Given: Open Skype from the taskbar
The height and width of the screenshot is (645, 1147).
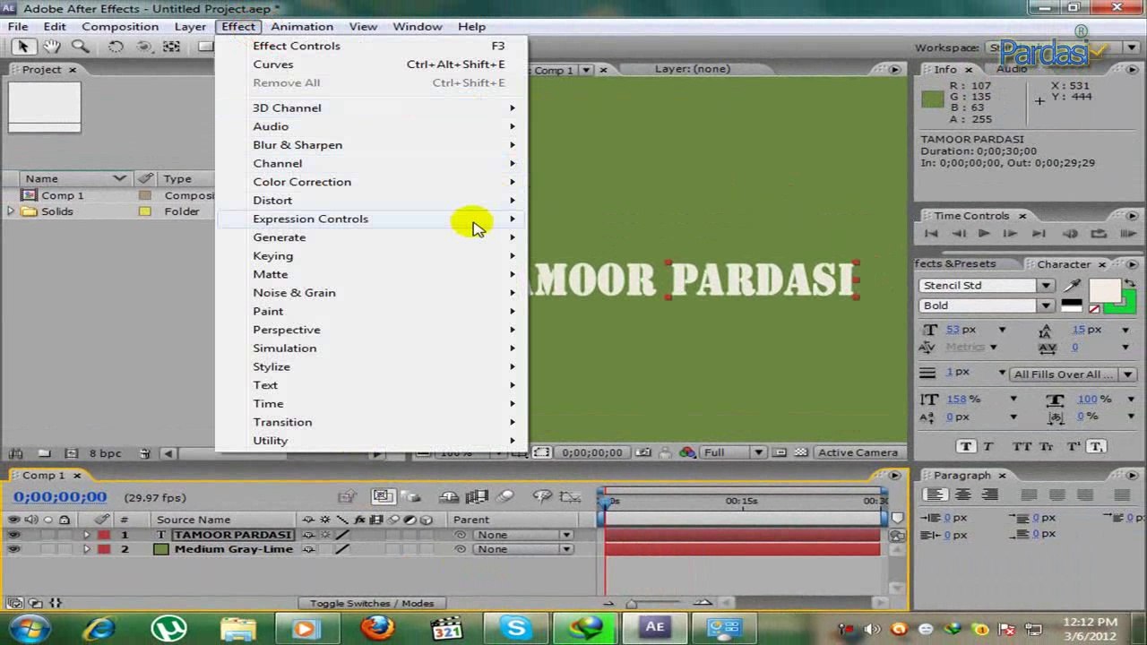Looking at the screenshot, I should coord(516,627).
